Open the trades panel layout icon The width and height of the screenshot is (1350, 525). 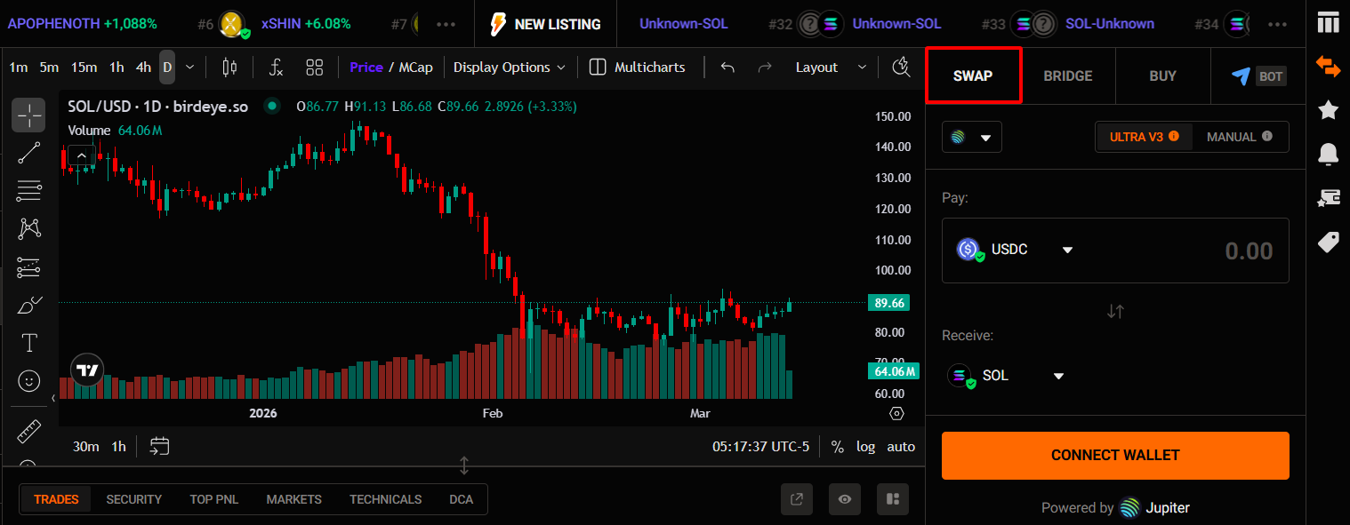pos(892,499)
